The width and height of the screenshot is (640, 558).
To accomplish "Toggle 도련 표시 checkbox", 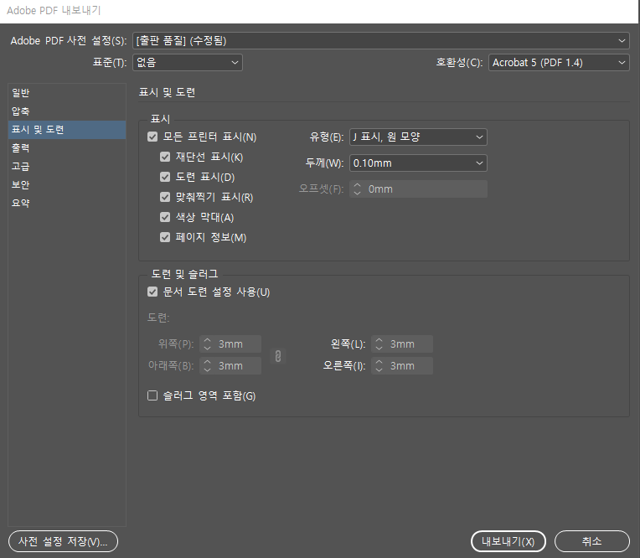I will pos(165,177).
